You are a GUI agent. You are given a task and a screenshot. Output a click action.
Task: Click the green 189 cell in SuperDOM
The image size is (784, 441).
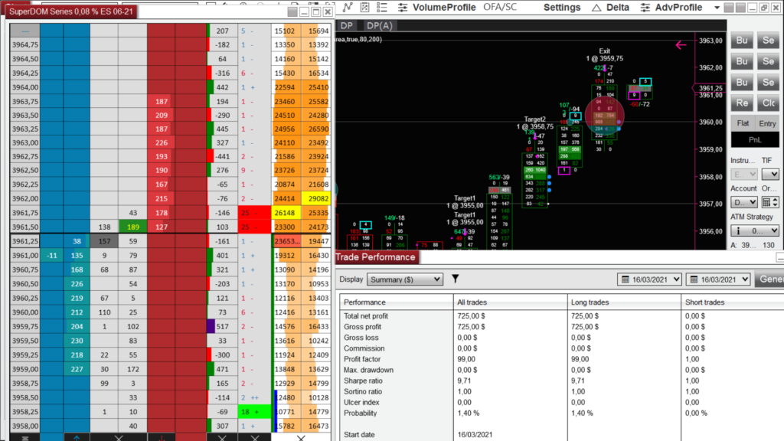[x=132, y=227]
